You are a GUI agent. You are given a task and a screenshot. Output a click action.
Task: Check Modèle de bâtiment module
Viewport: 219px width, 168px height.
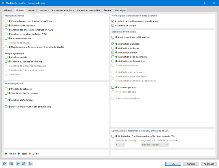6,89
